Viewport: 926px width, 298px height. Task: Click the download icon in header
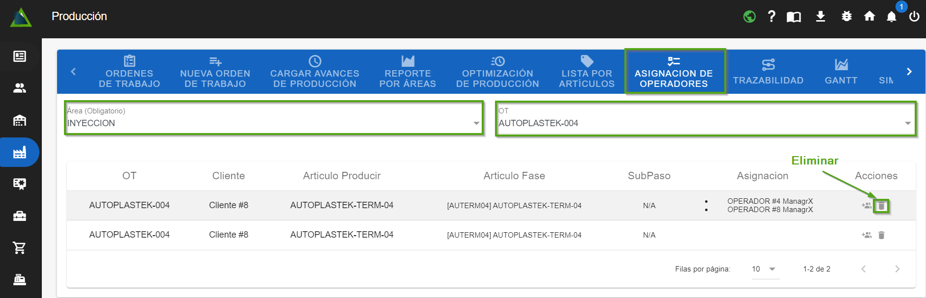pos(820,17)
